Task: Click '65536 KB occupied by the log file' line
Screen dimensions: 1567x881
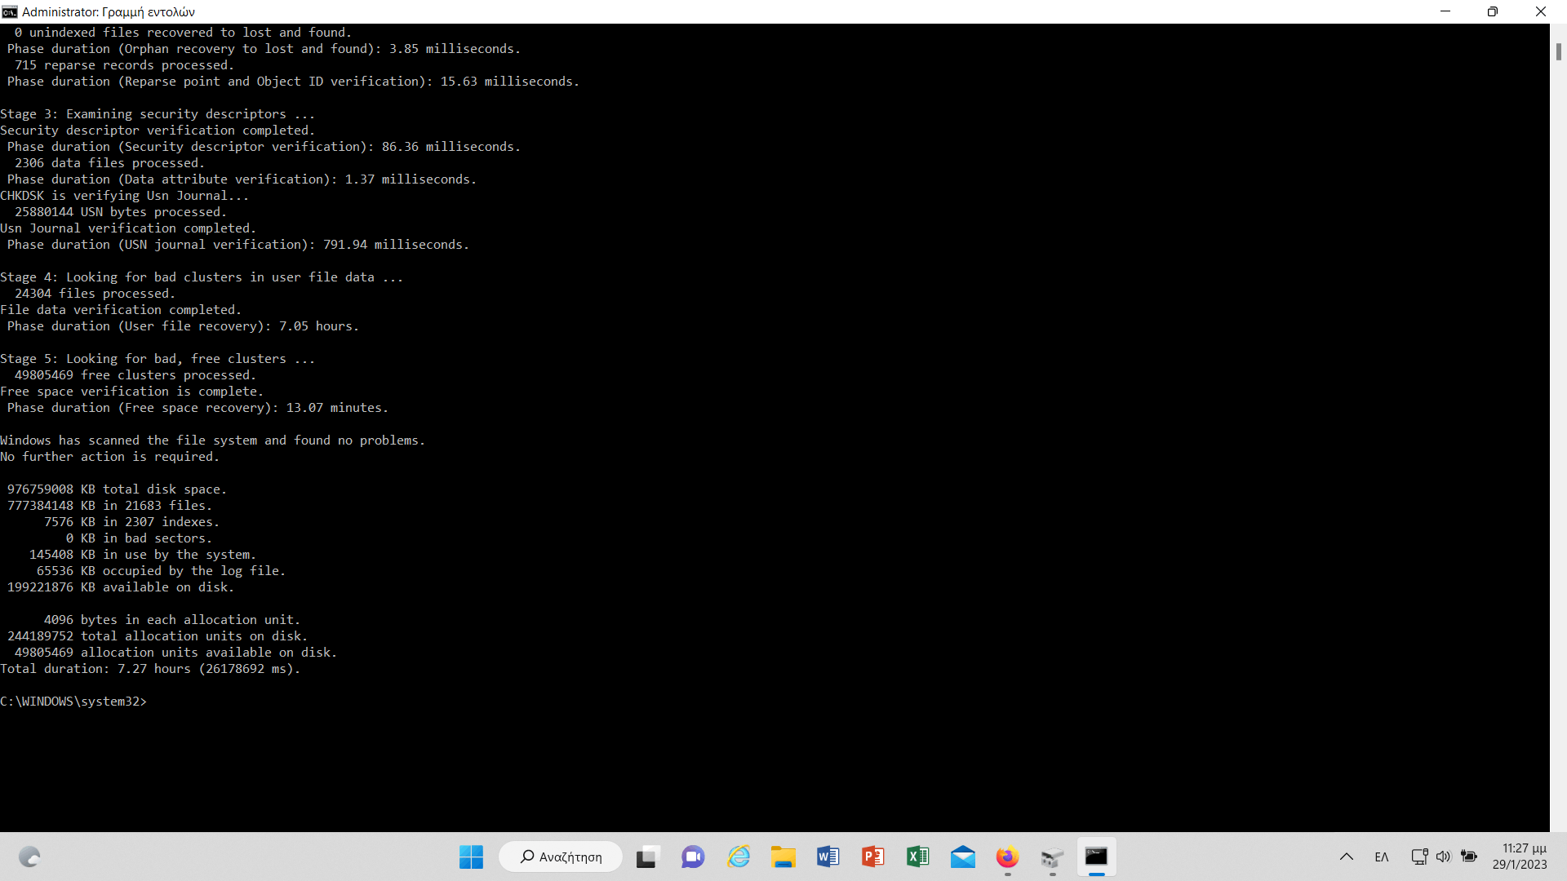Action: coord(161,571)
